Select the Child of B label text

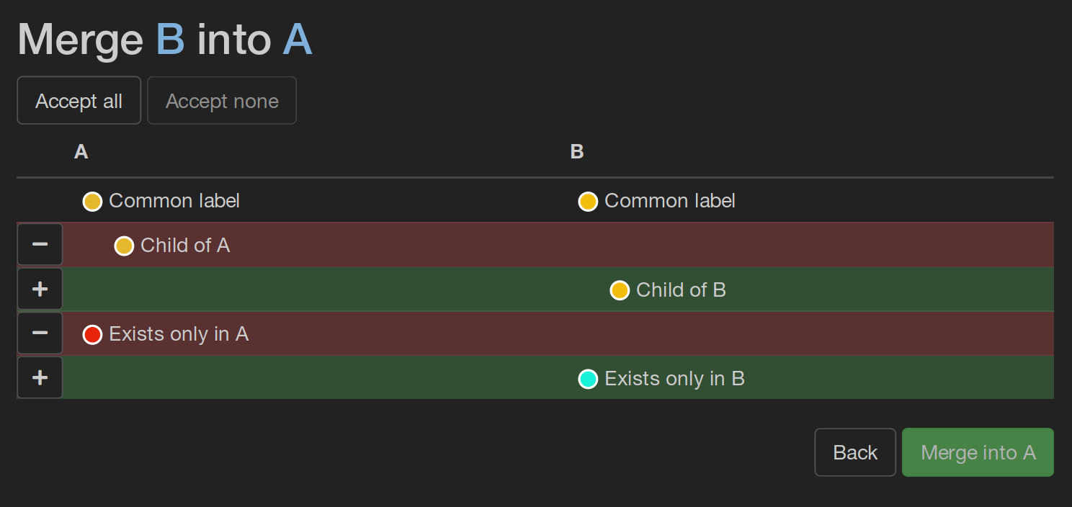pyautogui.click(x=681, y=290)
